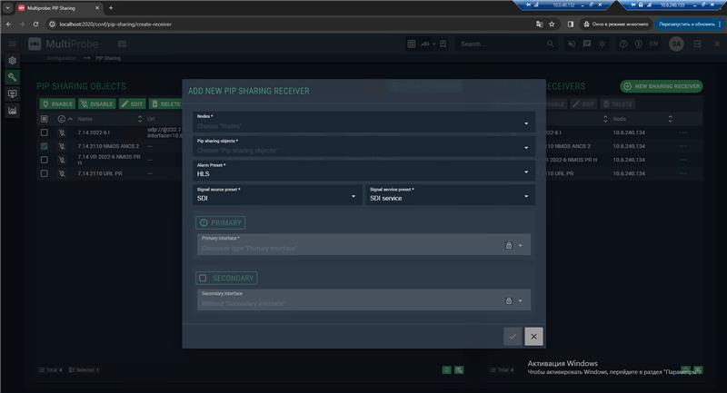
Task: Close the dialog with the X button
Action: pos(533,337)
